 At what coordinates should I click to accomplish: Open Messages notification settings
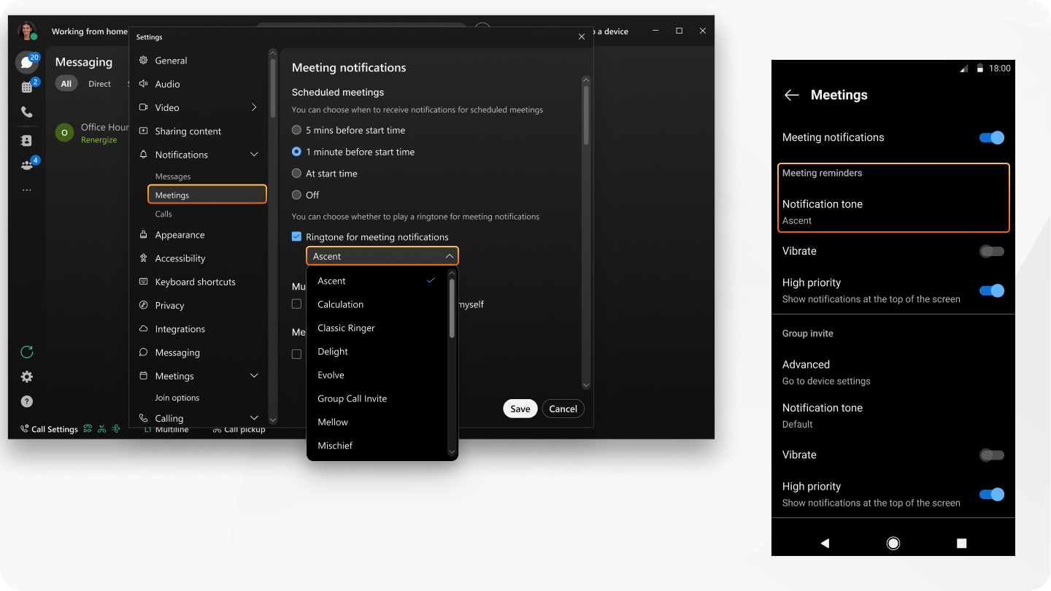[x=173, y=177]
